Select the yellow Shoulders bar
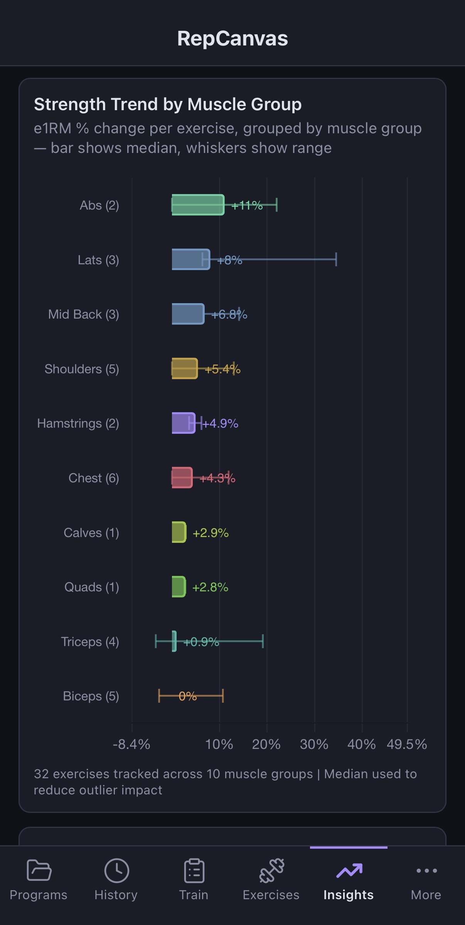Image resolution: width=465 pixels, height=925 pixels. (184, 369)
